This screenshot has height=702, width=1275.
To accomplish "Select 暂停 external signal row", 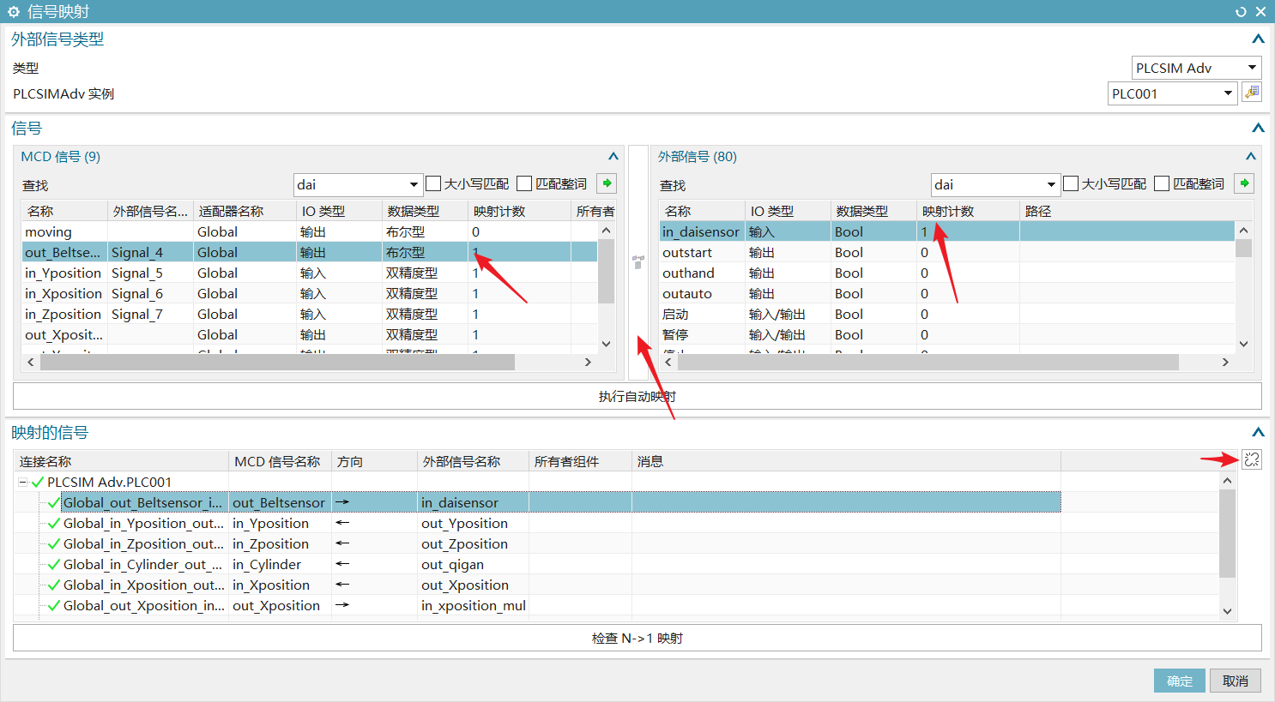I will (947, 334).
